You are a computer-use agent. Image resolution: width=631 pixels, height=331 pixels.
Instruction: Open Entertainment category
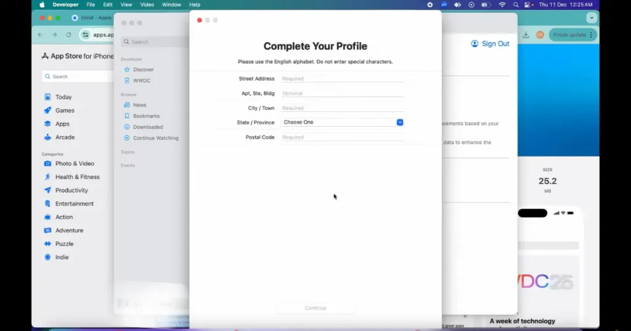coord(74,204)
